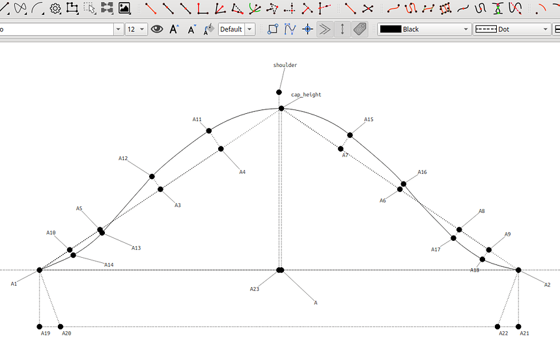This screenshot has height=345, width=560.
Task: Select the Point Intersect Lines X tool
Action: [367, 8]
